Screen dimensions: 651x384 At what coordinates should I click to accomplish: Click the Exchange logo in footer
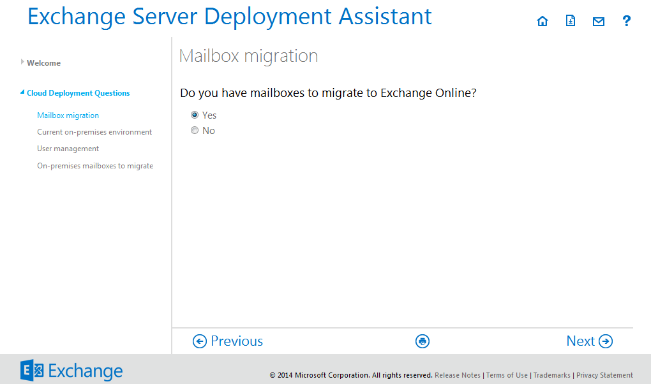tap(71, 371)
